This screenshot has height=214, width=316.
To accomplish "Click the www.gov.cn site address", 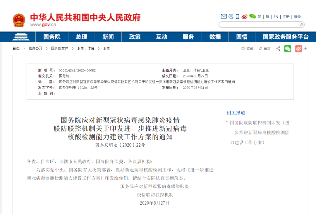I will pos(43,25).
